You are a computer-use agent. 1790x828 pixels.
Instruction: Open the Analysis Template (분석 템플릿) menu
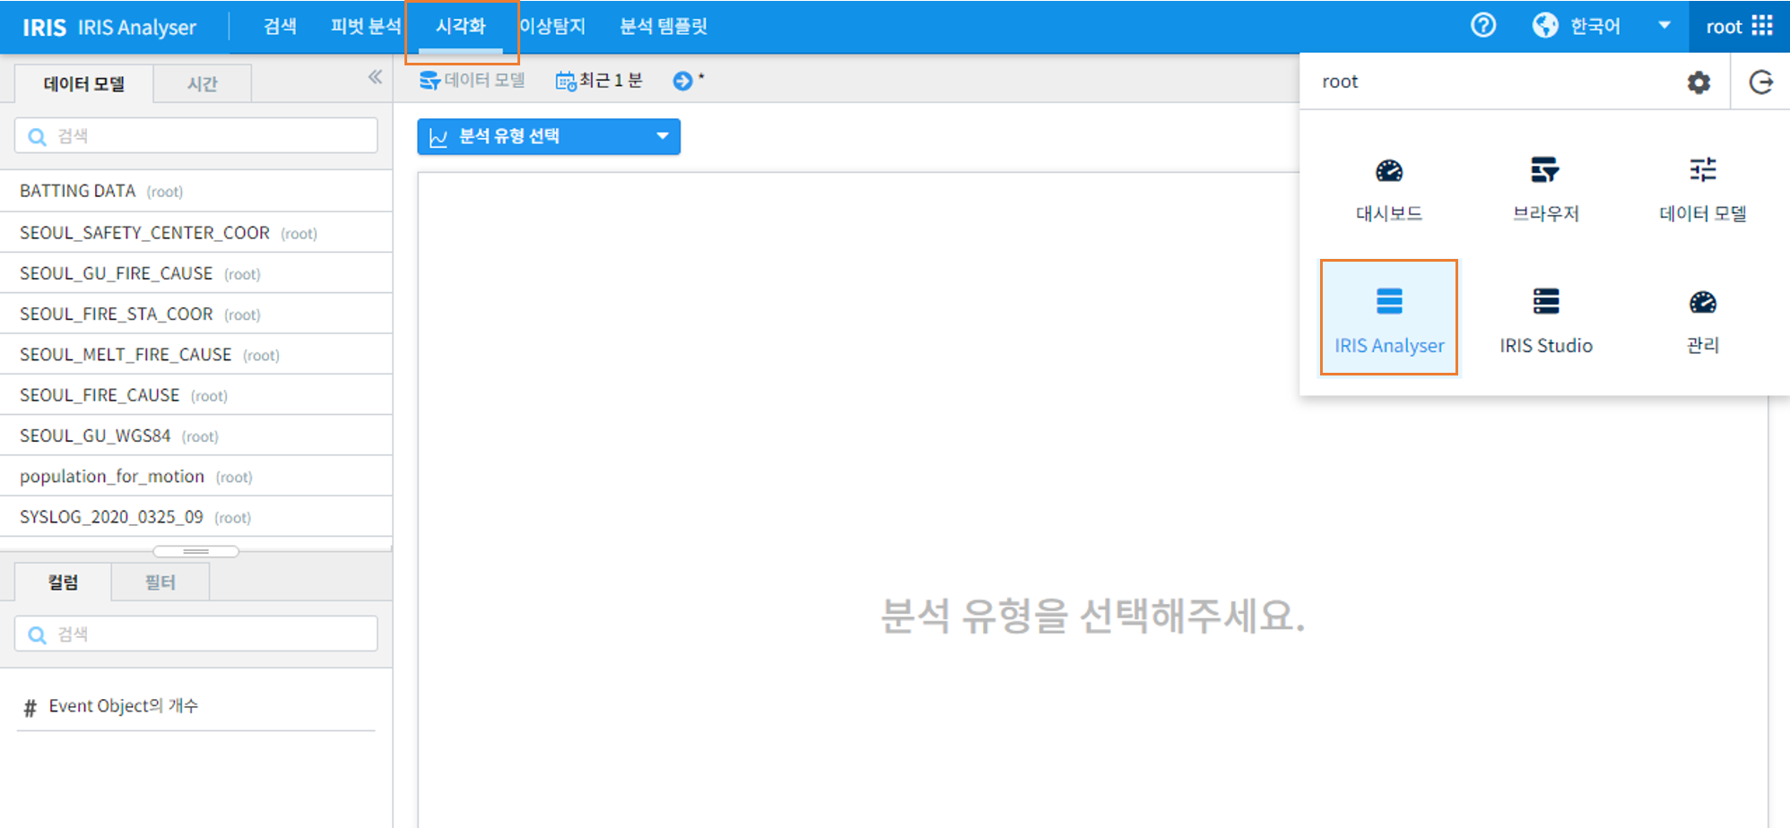pos(664,26)
